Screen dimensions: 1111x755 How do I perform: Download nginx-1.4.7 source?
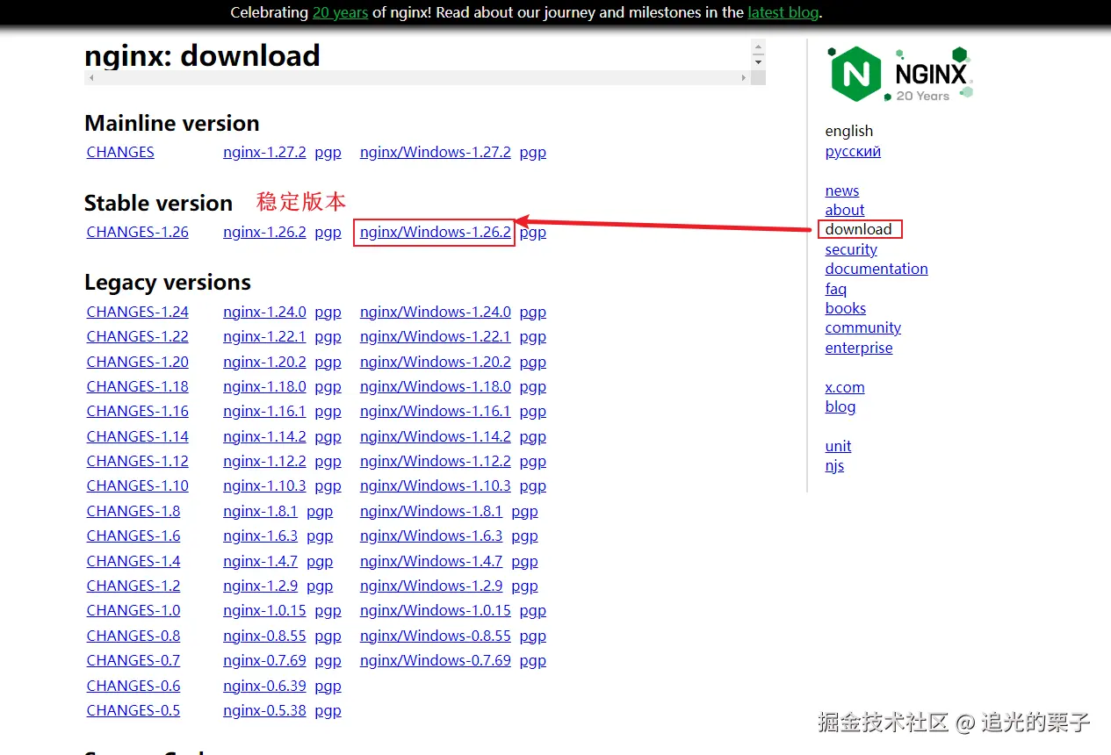[260, 561]
